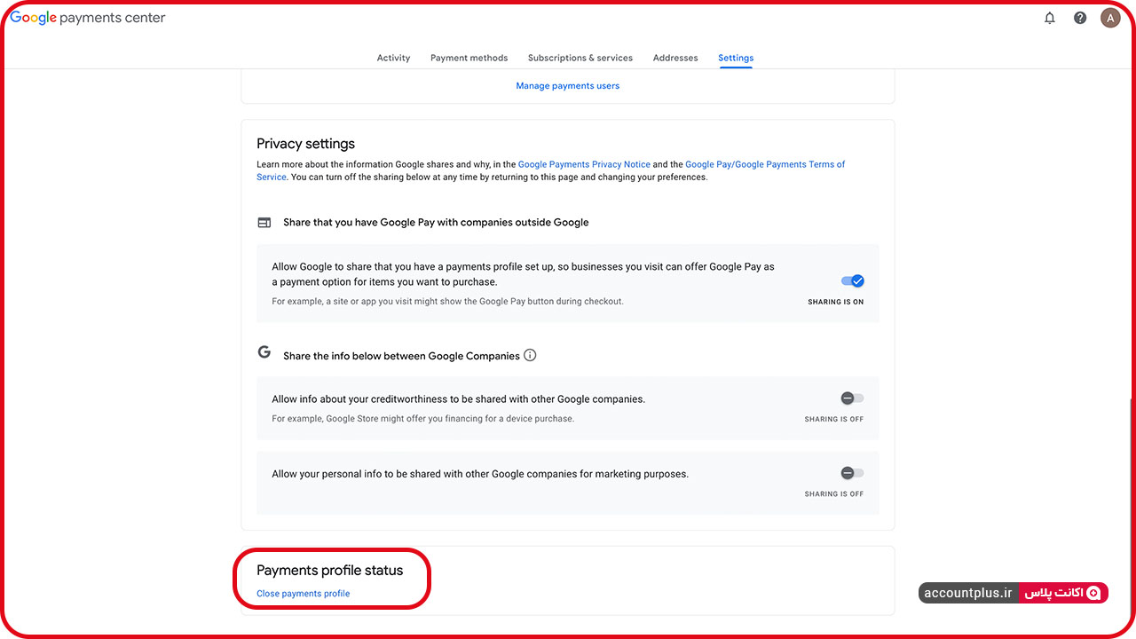Click the Privacy settings heading

[x=305, y=144]
